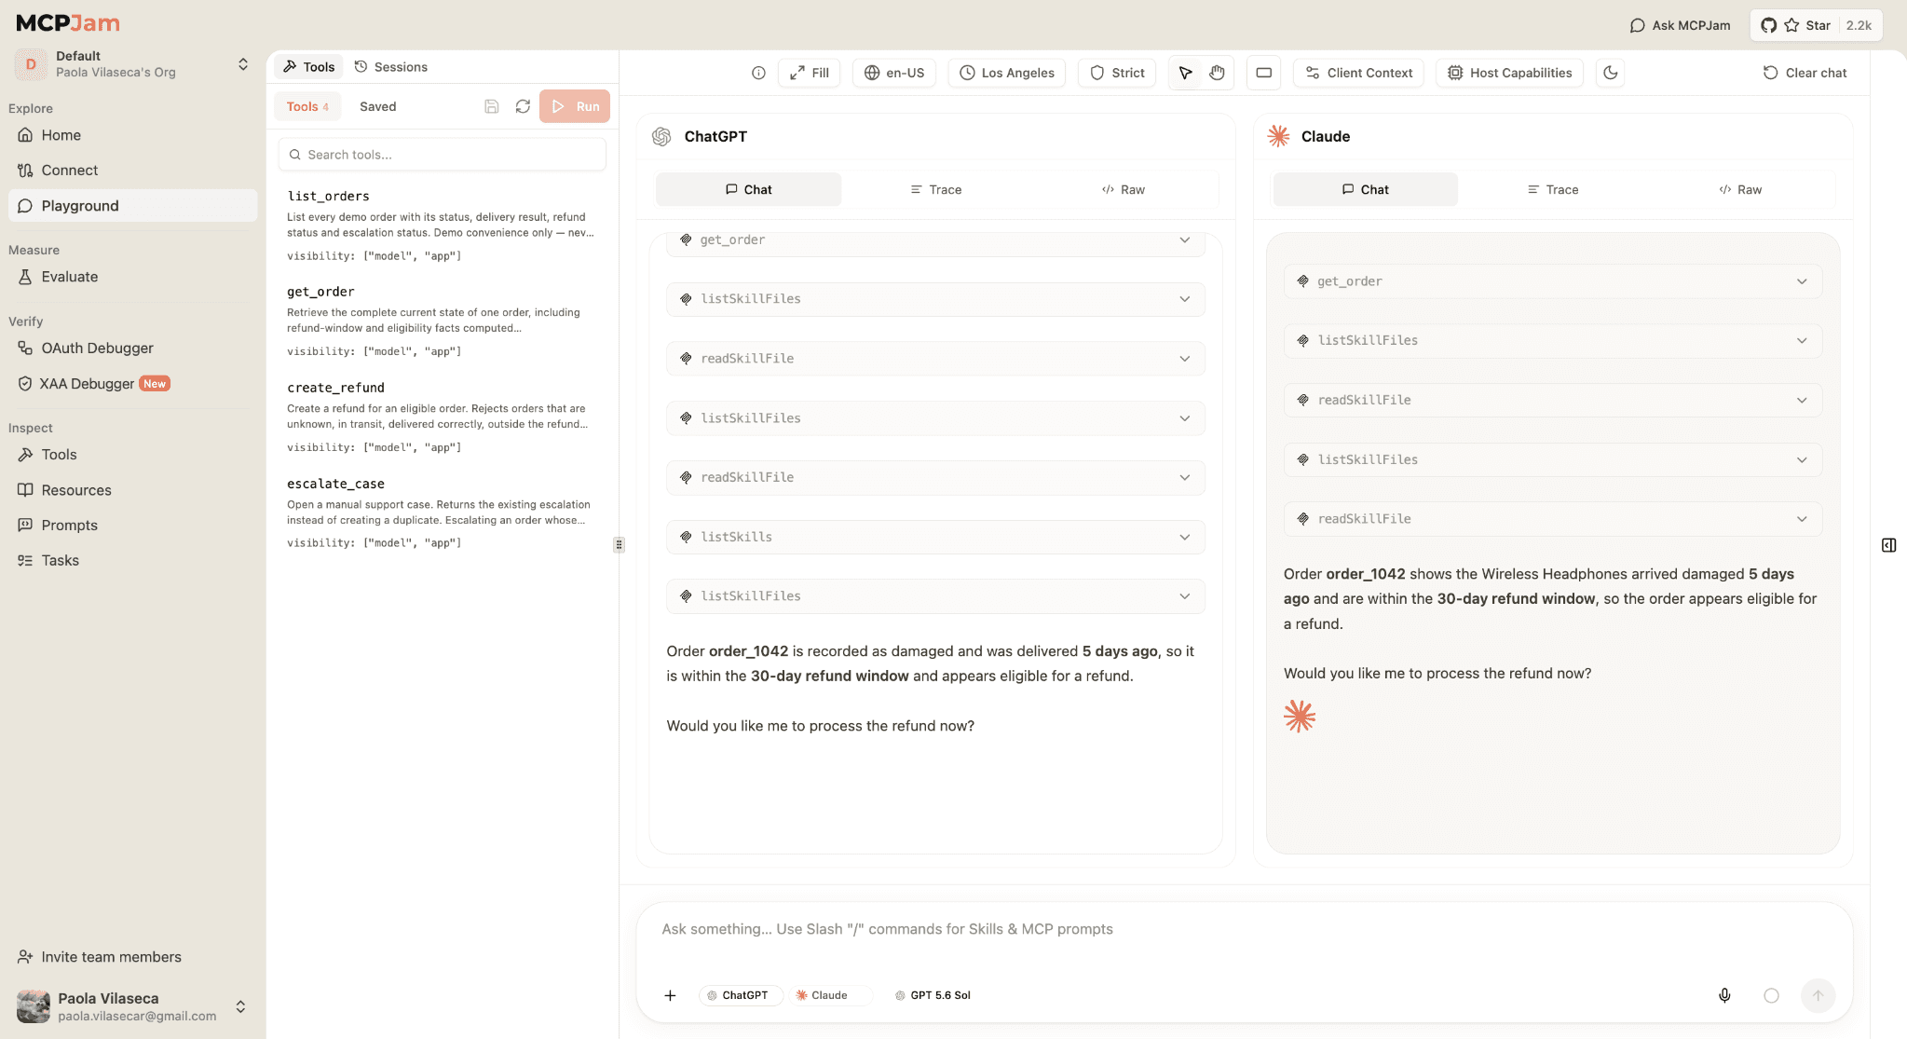Viewport: 1907px width, 1039px height.
Task: Open Tools under Inspect
Action: [132, 455]
